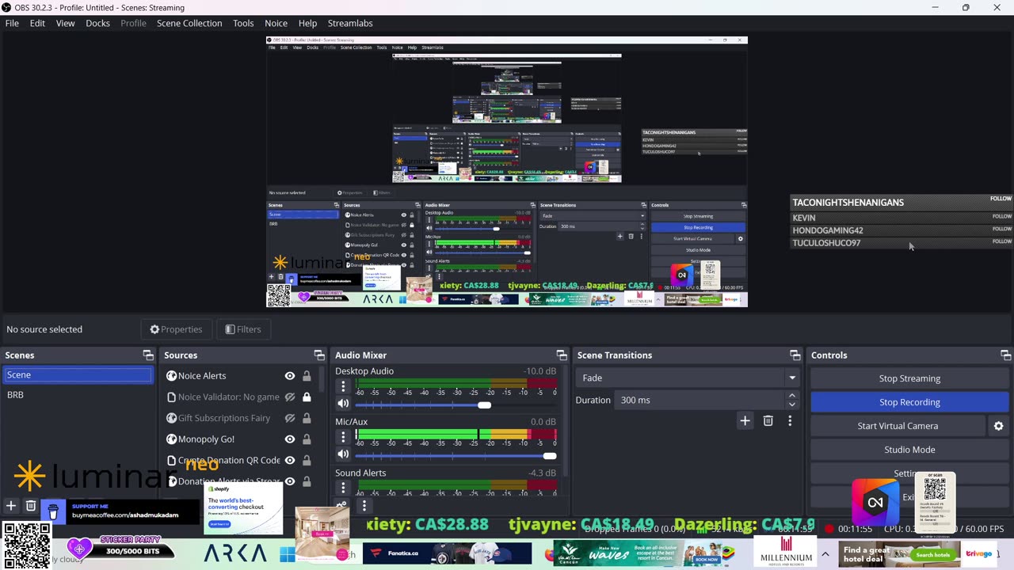The image size is (1014, 570).
Task: Click the Noice Alerts browser source icon
Action: (x=171, y=376)
